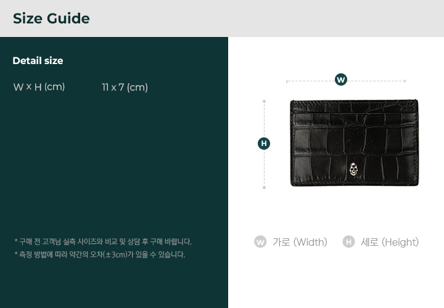
Task: Click the W width marker above wallet
Action: click(x=340, y=79)
